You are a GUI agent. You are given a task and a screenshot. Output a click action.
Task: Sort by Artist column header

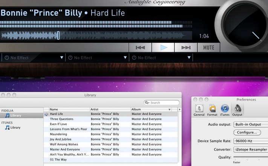pyautogui.click(x=110, y=110)
